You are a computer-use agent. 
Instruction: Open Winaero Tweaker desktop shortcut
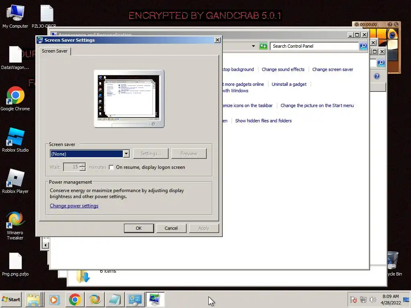pyautogui.click(x=15, y=225)
